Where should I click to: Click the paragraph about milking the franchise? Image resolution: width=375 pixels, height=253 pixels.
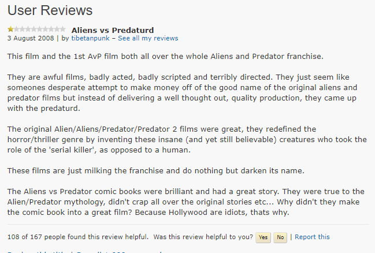[155, 171]
